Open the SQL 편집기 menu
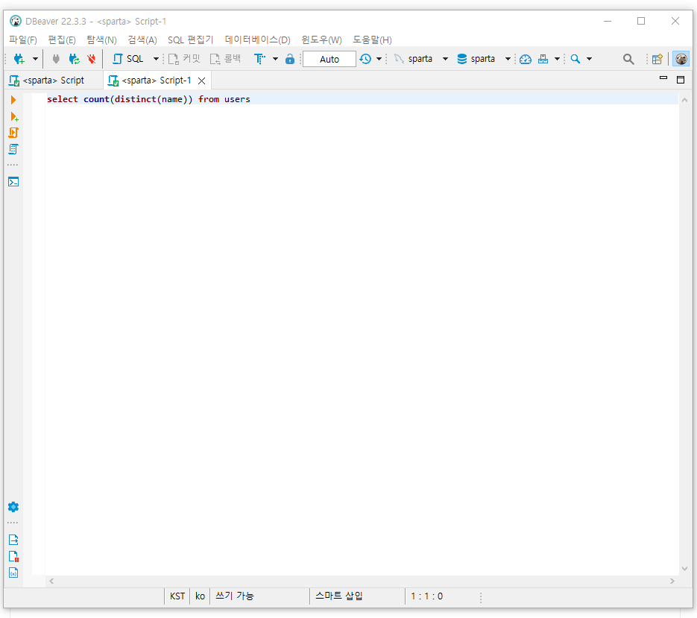The width and height of the screenshot is (697, 618). click(x=191, y=40)
